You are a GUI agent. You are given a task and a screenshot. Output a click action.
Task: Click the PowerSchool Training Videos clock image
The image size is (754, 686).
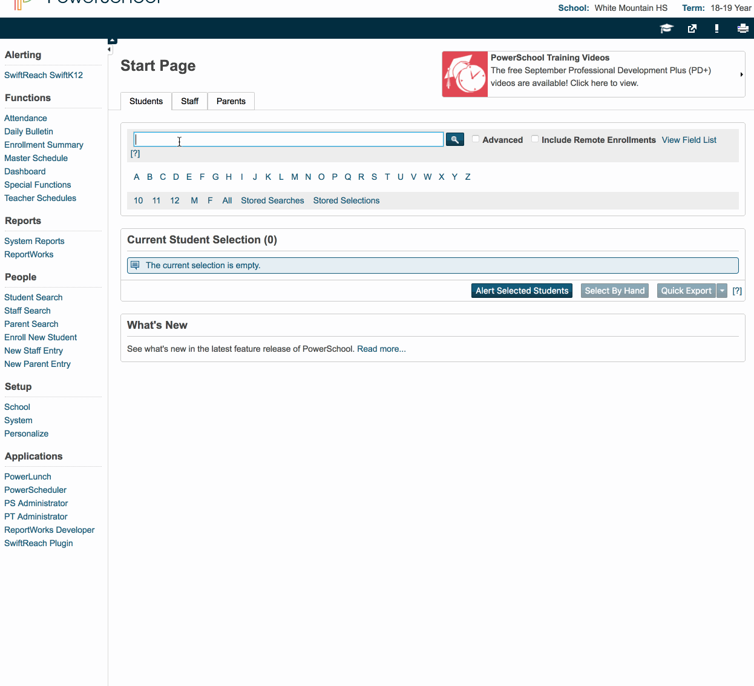click(465, 74)
